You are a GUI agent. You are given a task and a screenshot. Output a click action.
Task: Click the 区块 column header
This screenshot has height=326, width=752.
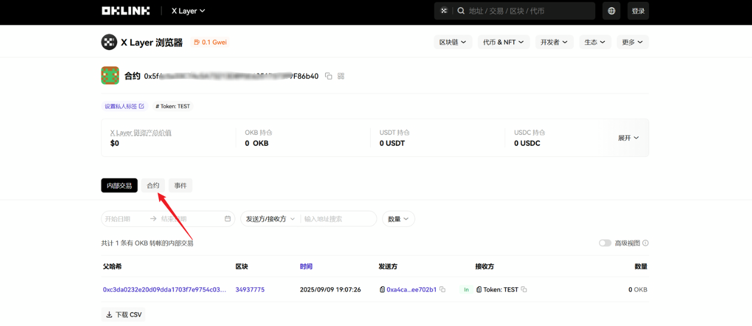click(242, 266)
